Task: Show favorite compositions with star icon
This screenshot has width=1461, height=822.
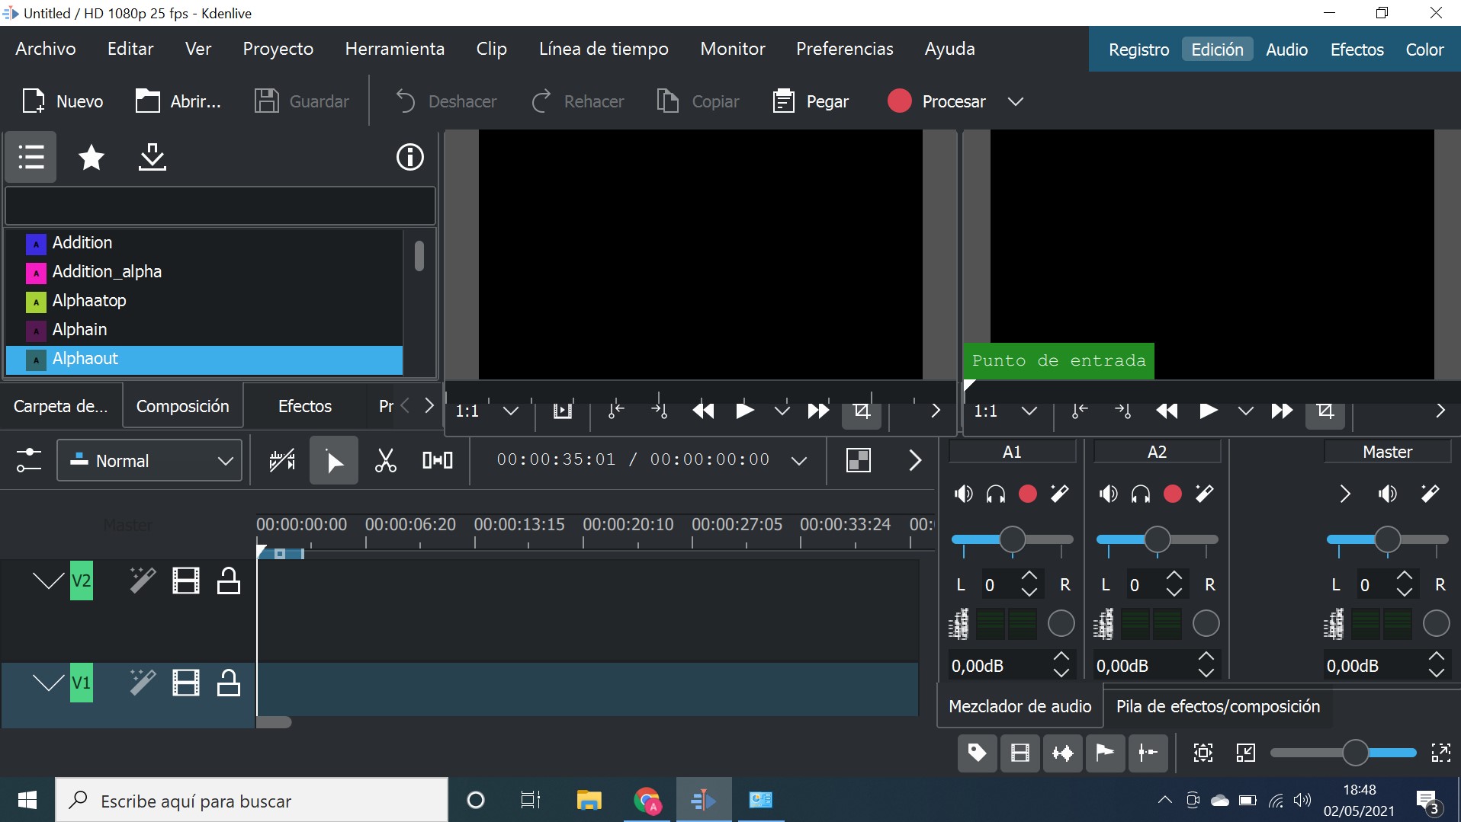Action: (92, 158)
